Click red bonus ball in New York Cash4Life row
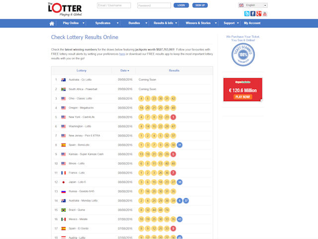Image resolution: width=318 pixels, height=239 pixels. [x=173, y=117]
